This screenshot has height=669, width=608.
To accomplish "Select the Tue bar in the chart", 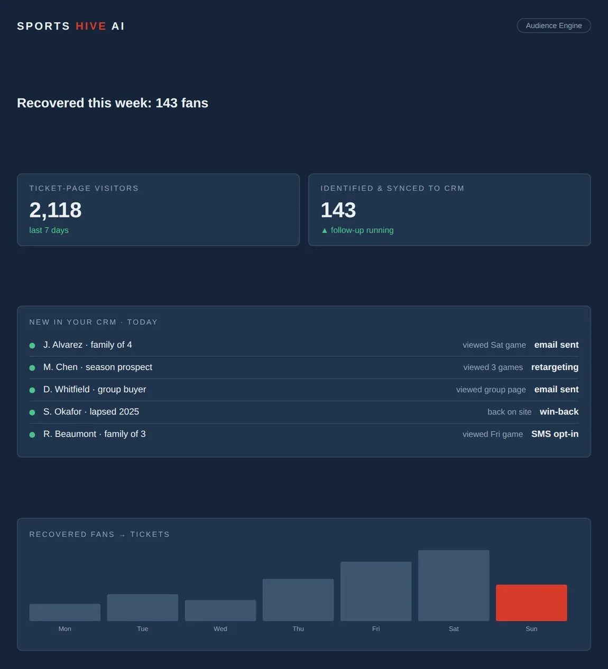I will [x=143, y=608].
